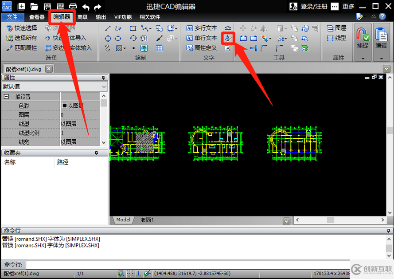Click the properties panel scroll down arrow
The height and width of the screenshot is (279, 394).
(x=104, y=143)
